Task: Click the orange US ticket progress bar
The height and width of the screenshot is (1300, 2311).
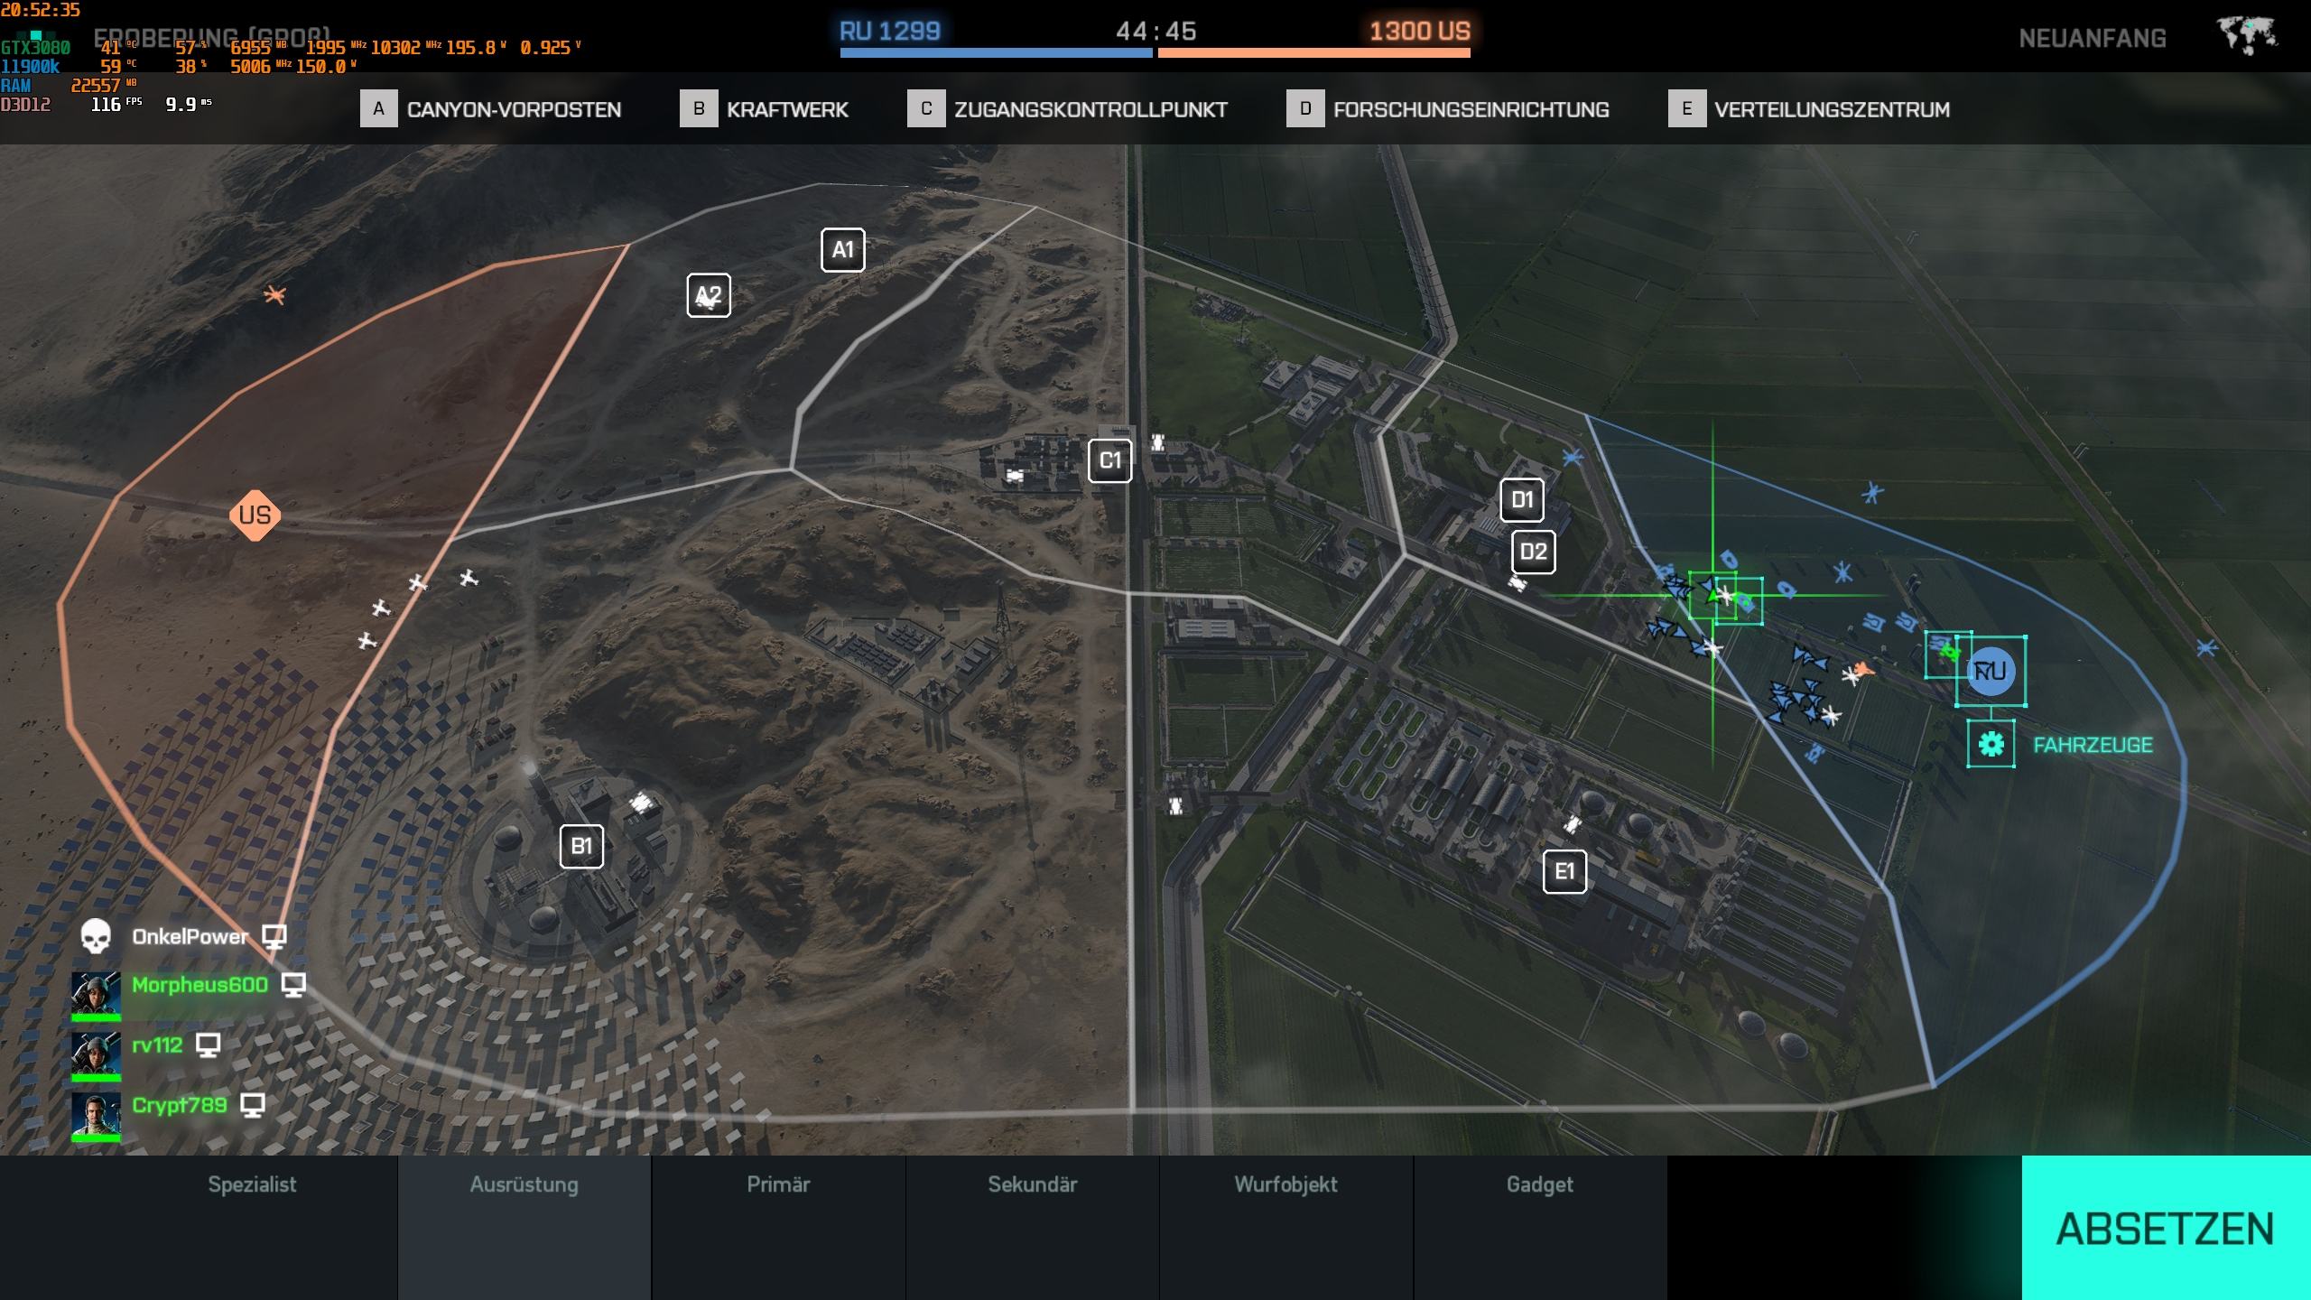Action: (1314, 53)
